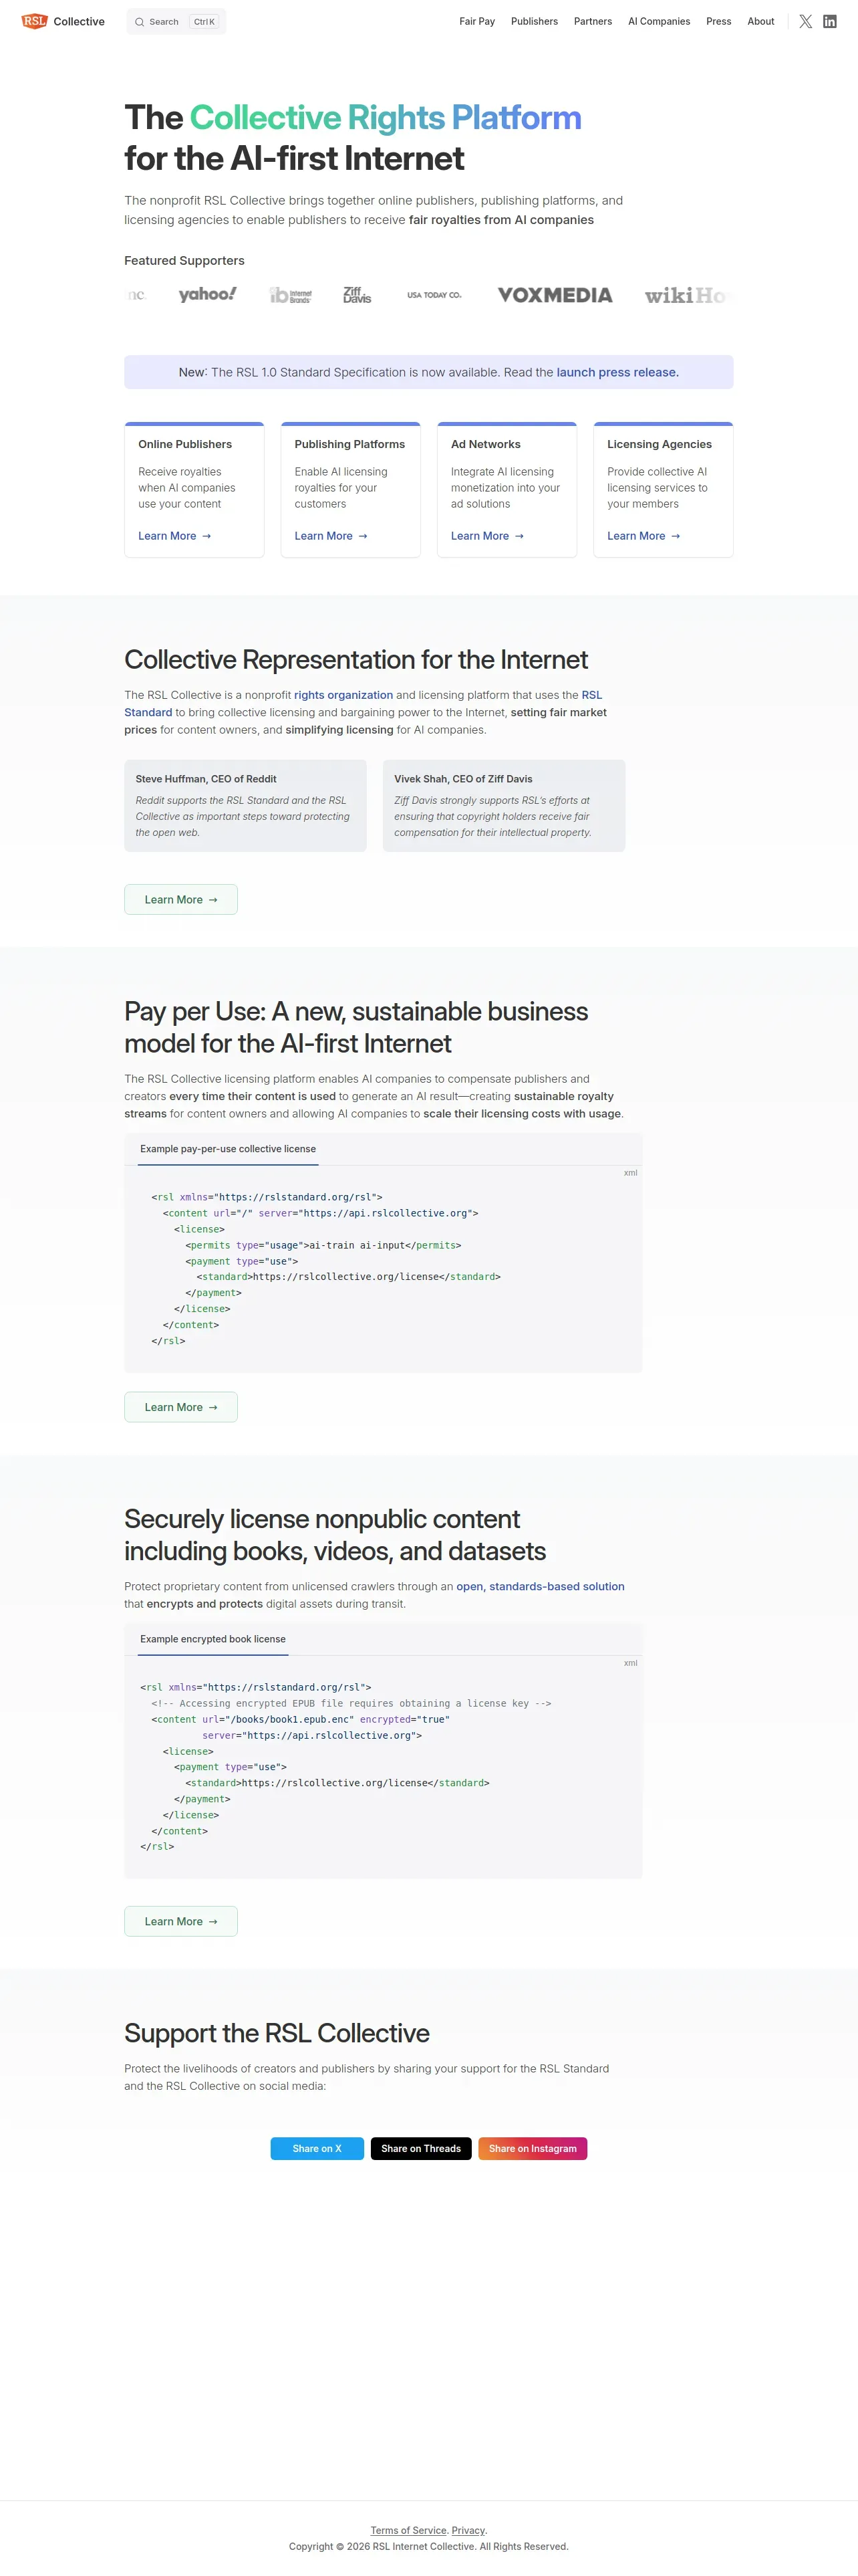The height and width of the screenshot is (2576, 858).
Task: Open the Terms of Service link
Action: pos(408,2530)
